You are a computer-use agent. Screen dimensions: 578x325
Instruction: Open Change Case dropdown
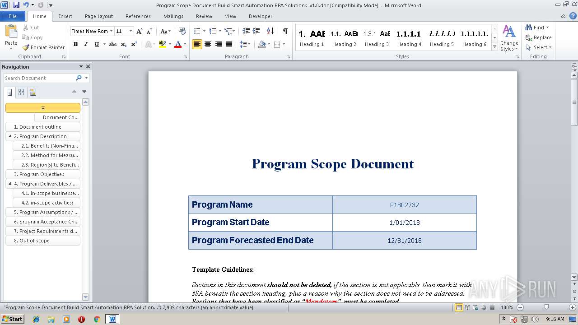click(165, 31)
